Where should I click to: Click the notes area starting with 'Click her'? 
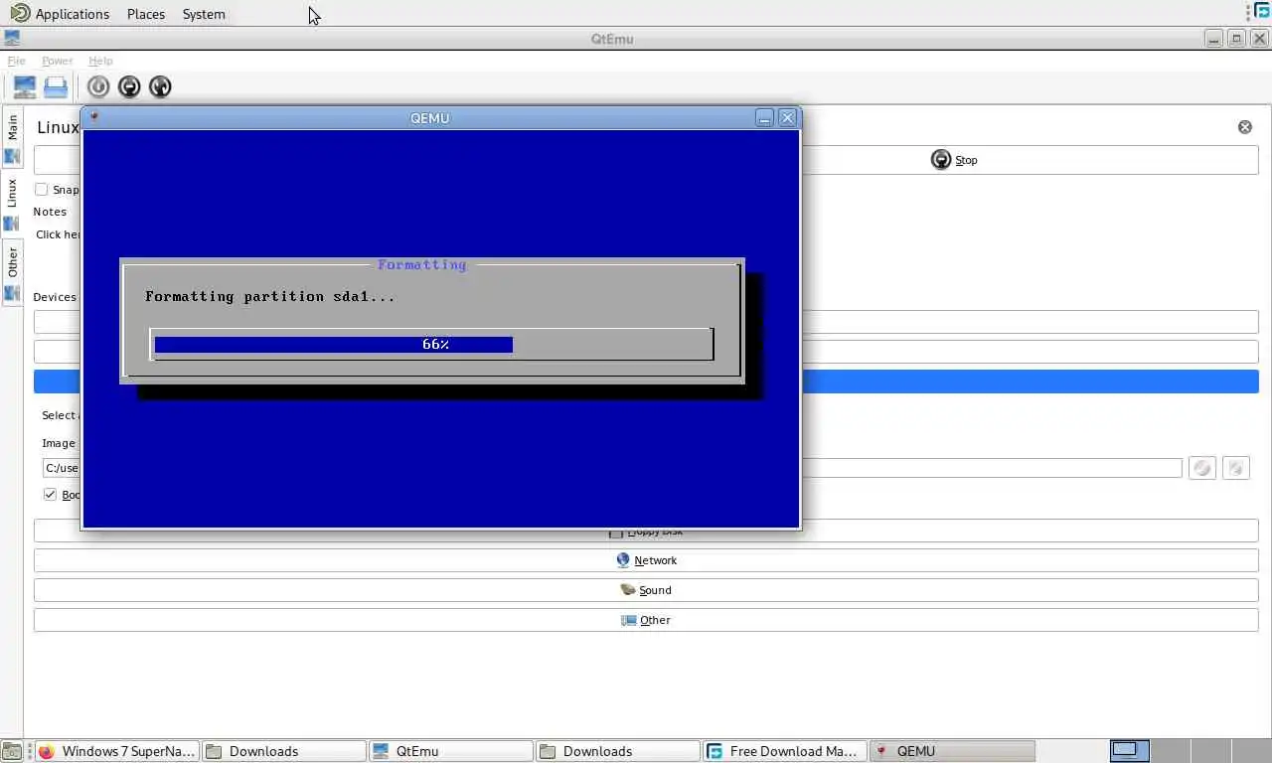coord(59,234)
